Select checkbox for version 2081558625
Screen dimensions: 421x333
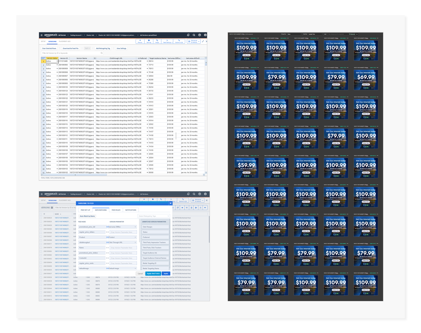point(41,222)
